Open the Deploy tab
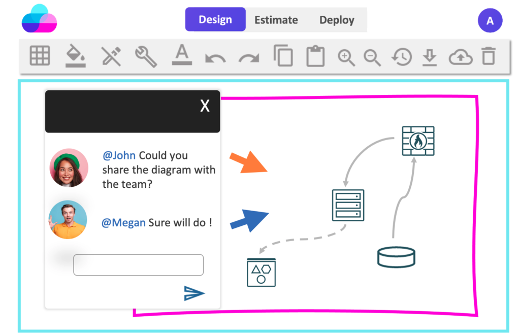Viewport: 520px width, 336px height. [x=337, y=20]
